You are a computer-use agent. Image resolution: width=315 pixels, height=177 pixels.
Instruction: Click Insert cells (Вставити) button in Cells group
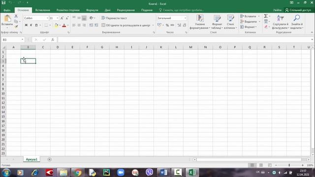248,16
